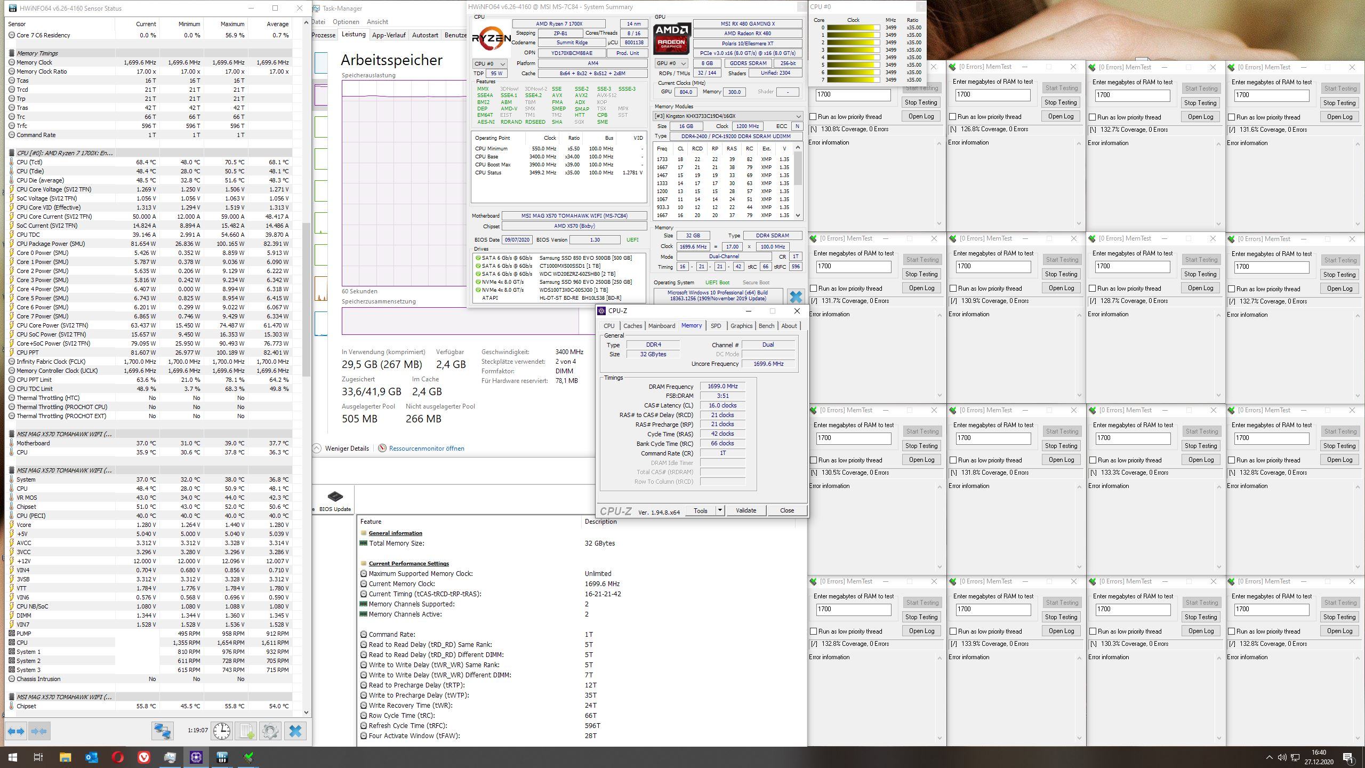Open the notification center icon in system tray

click(x=1348, y=757)
